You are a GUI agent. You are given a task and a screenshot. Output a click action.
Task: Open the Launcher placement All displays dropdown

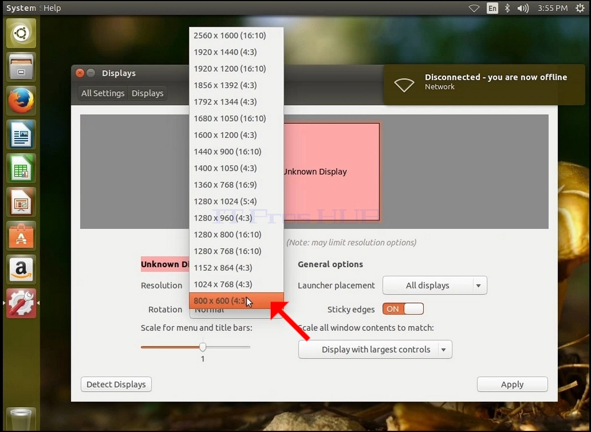coord(435,286)
